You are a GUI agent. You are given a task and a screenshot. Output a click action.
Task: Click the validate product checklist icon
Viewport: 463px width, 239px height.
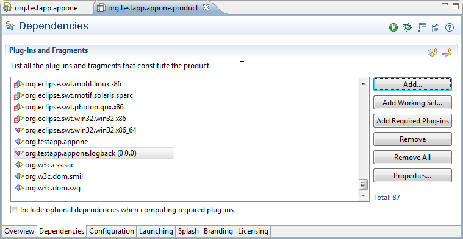pyautogui.click(x=436, y=27)
